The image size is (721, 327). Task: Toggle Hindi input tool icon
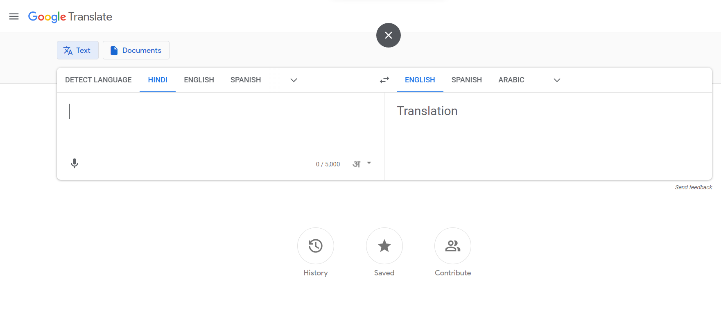(x=357, y=164)
